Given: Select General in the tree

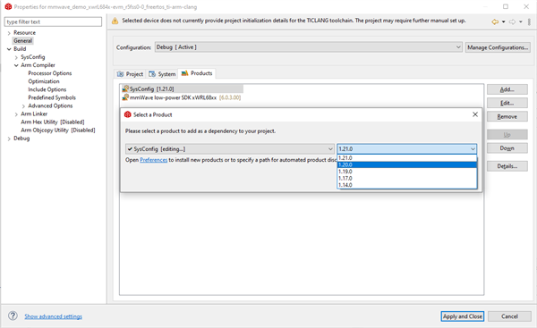Looking at the screenshot, I should tap(23, 41).
